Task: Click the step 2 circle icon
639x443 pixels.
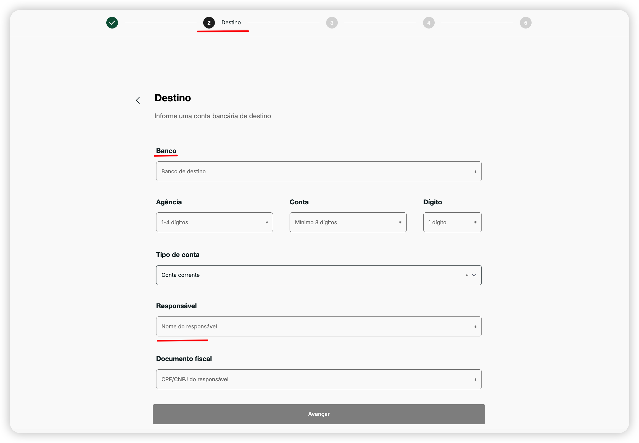Action: (x=209, y=23)
